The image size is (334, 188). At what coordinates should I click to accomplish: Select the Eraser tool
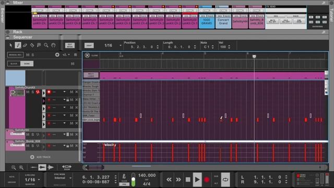tap(25, 45)
